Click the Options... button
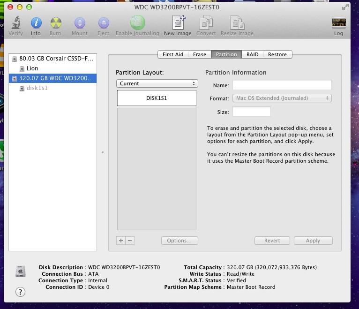Viewport: 359px width, 309px height. coord(179,241)
